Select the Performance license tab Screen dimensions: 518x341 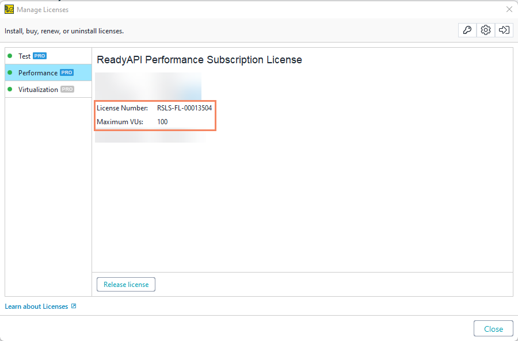(x=48, y=72)
